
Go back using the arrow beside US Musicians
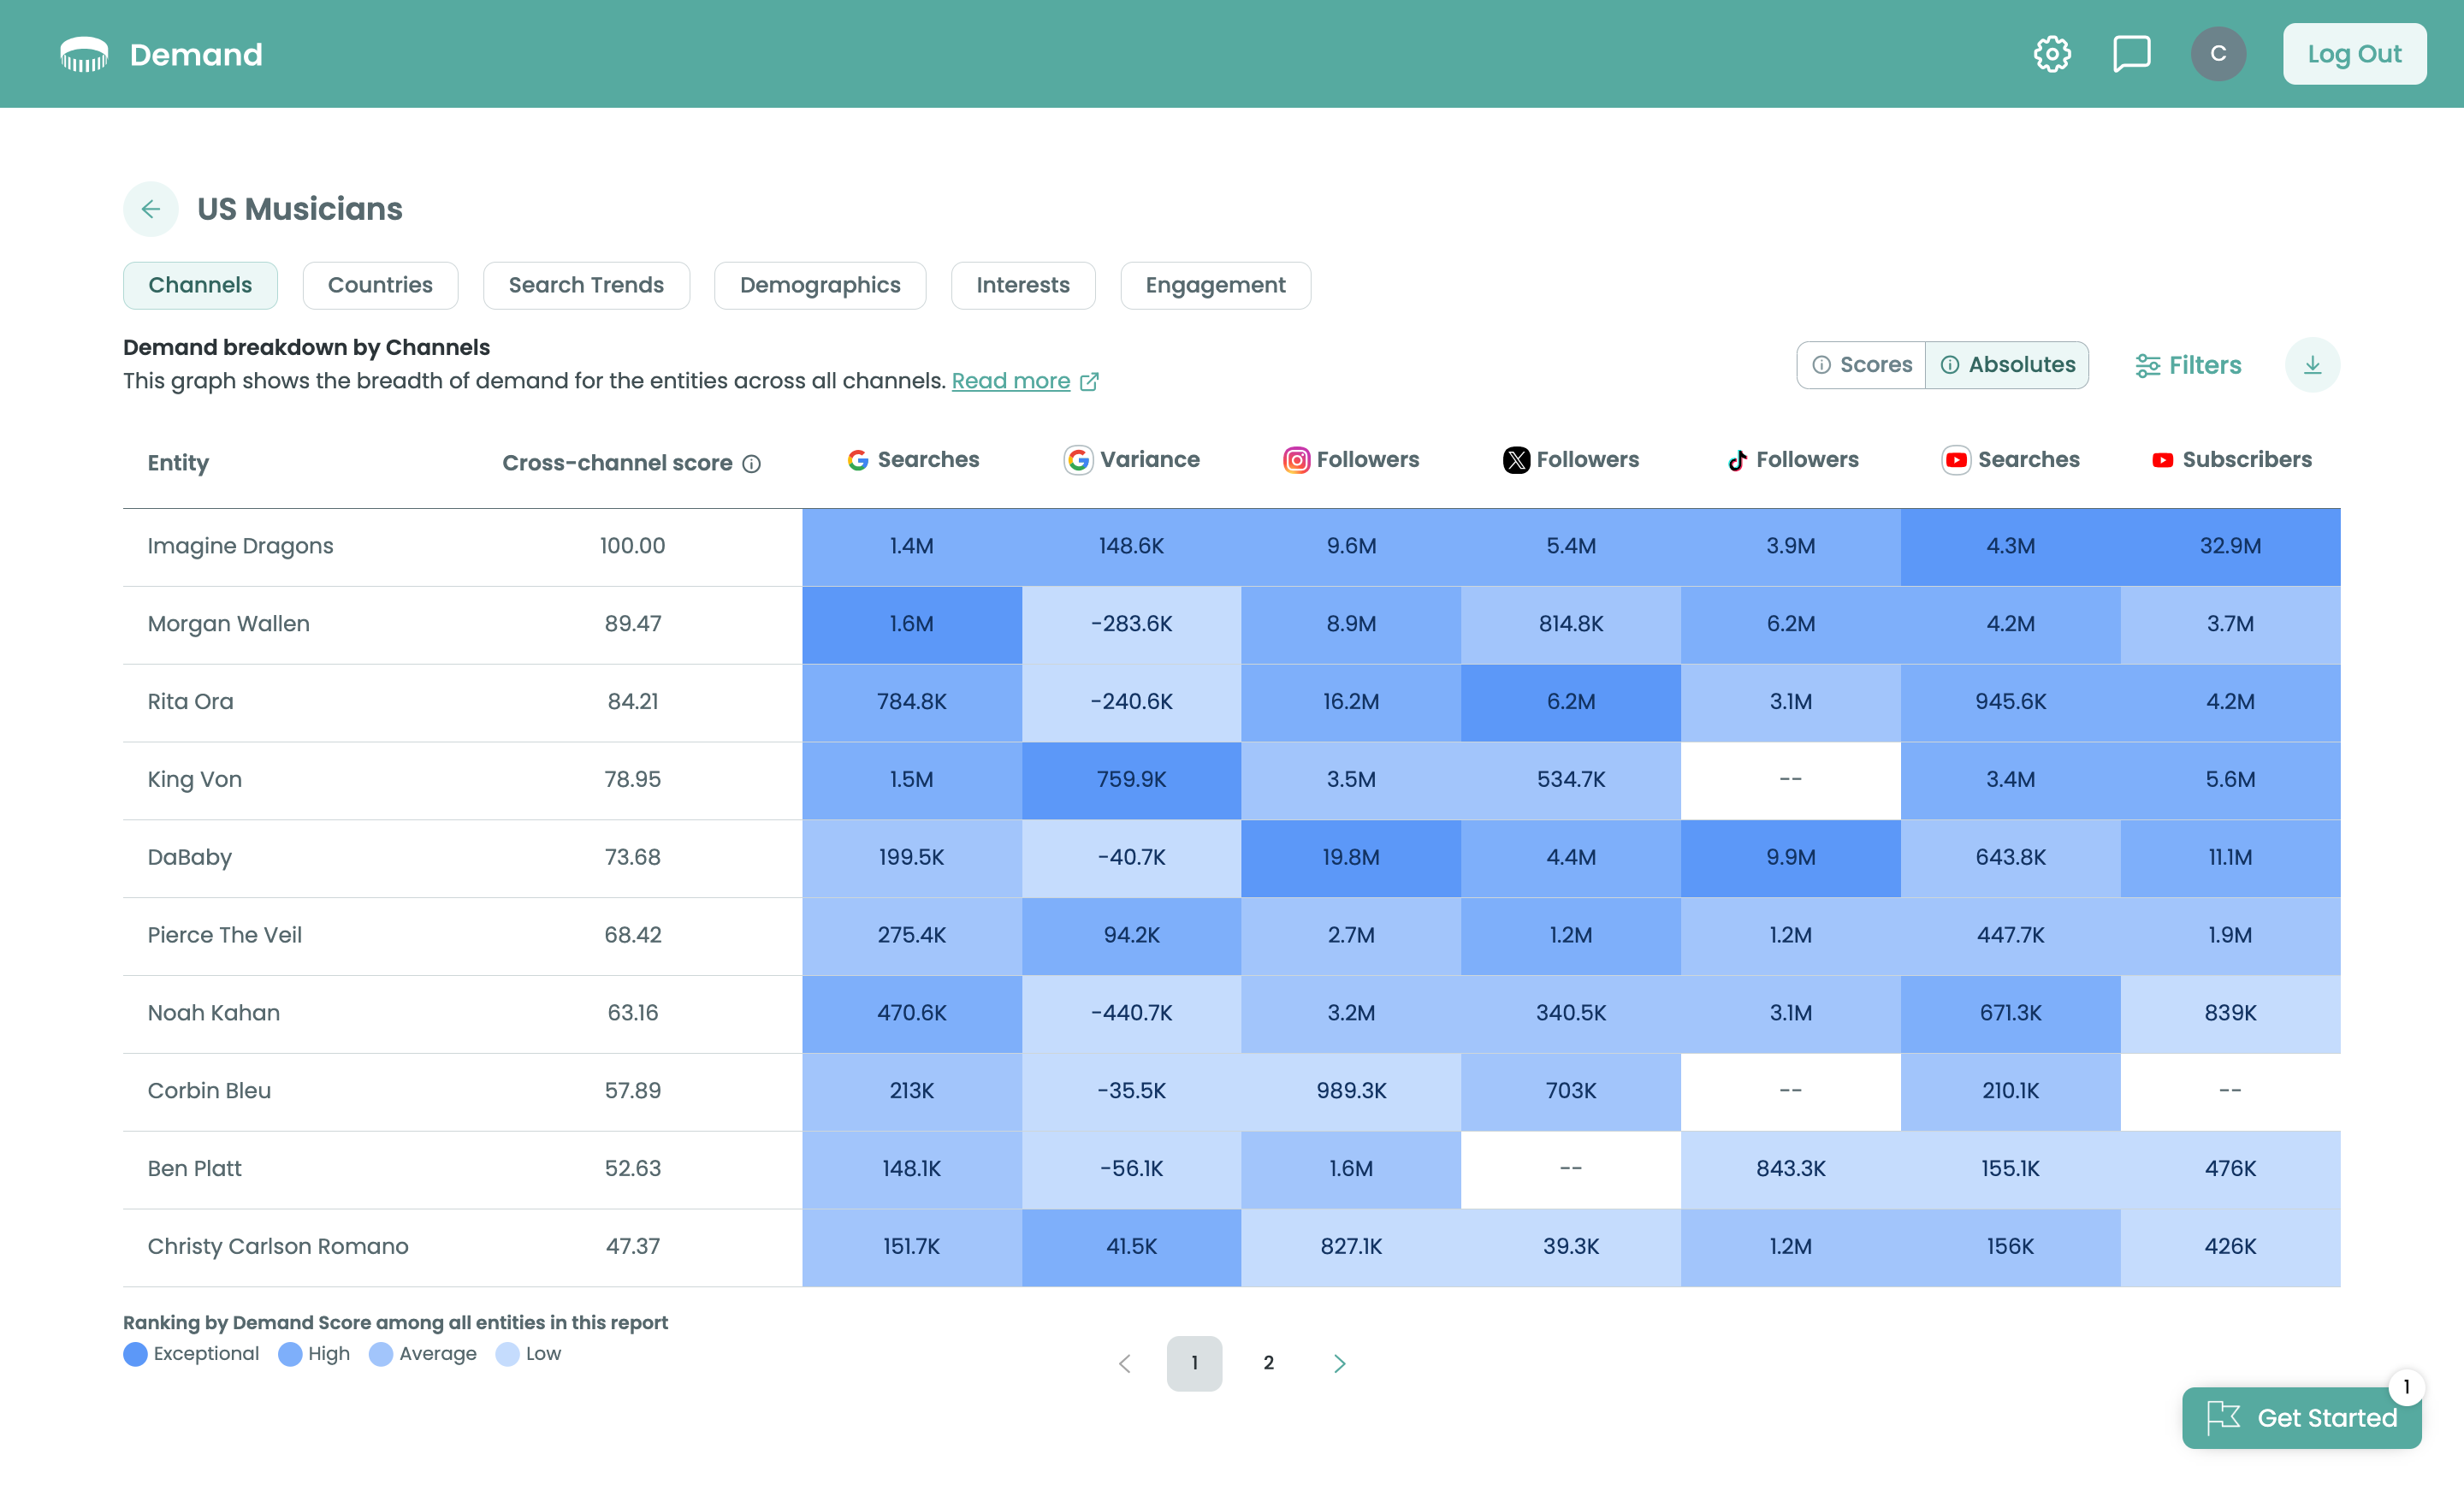click(x=151, y=209)
